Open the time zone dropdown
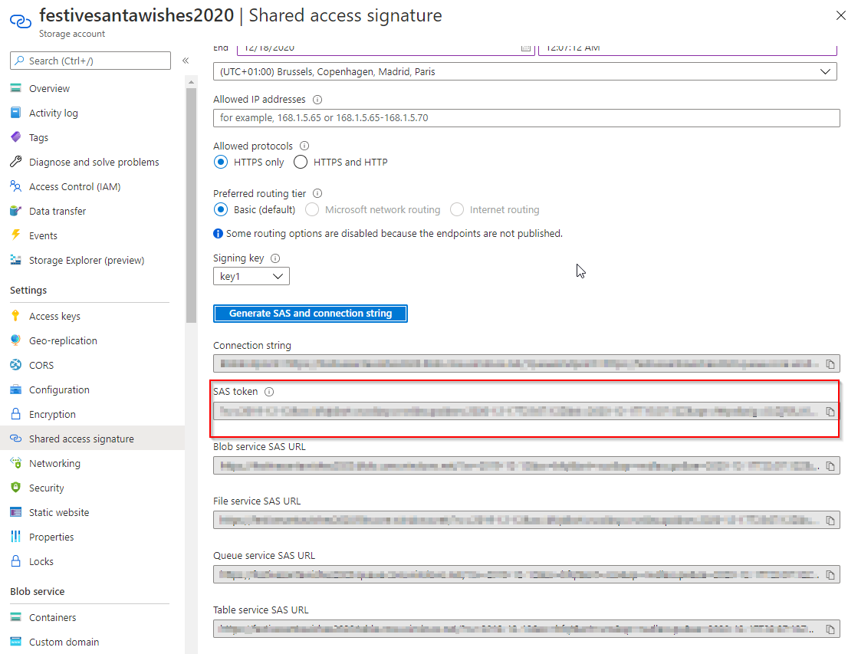Screen dimensions: 848x654 525,71
